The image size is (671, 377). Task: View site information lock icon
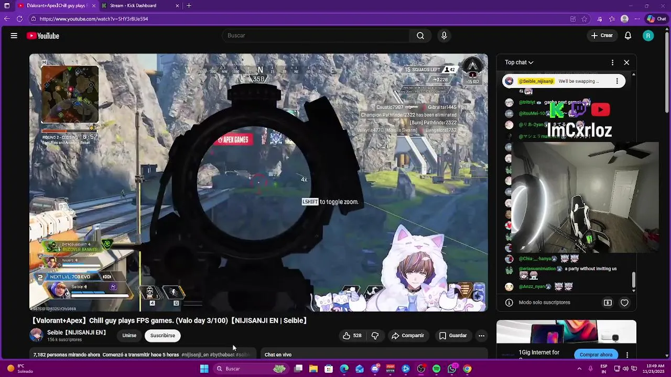[x=34, y=19]
